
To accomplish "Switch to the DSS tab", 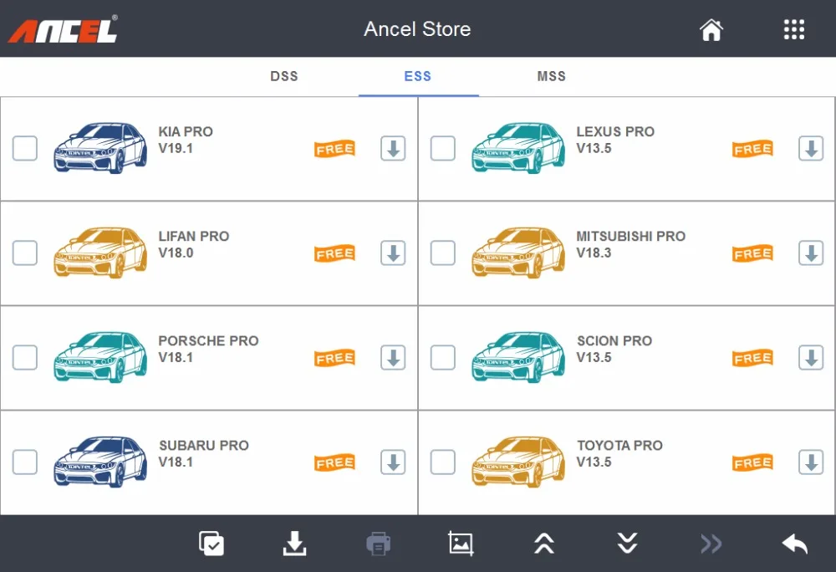I will click(x=284, y=76).
